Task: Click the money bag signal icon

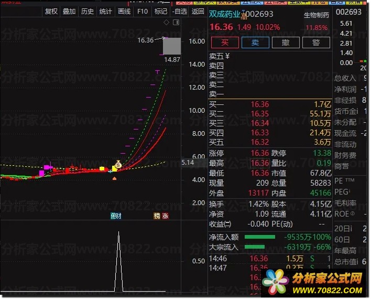Action: [x=118, y=164]
